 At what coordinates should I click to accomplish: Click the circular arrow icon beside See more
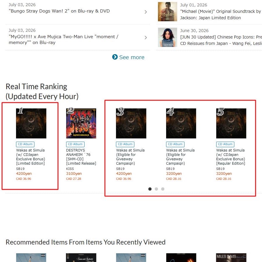(x=115, y=57)
